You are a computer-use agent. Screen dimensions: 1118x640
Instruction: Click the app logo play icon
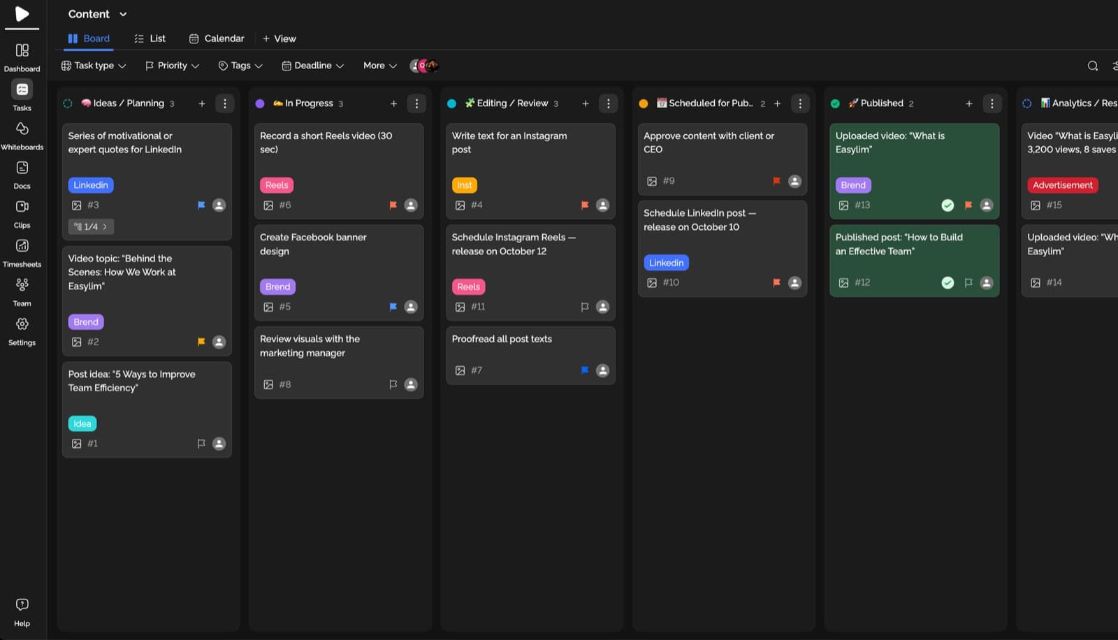22,14
